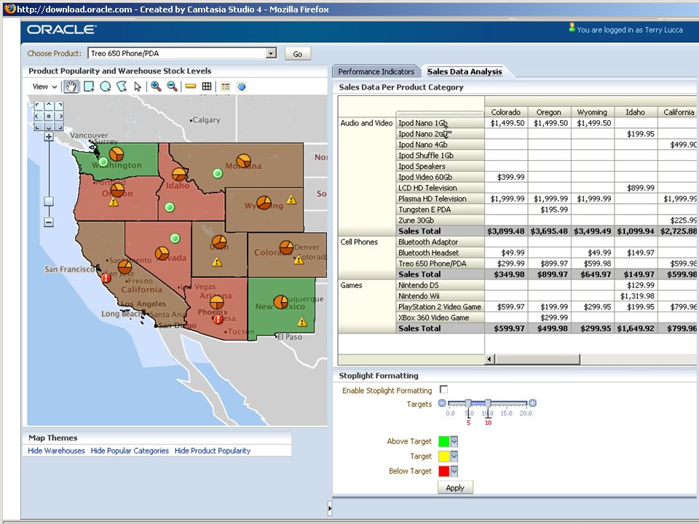Click the yellow Target color swatch
Image resolution: width=699 pixels, height=524 pixels.
(x=444, y=456)
